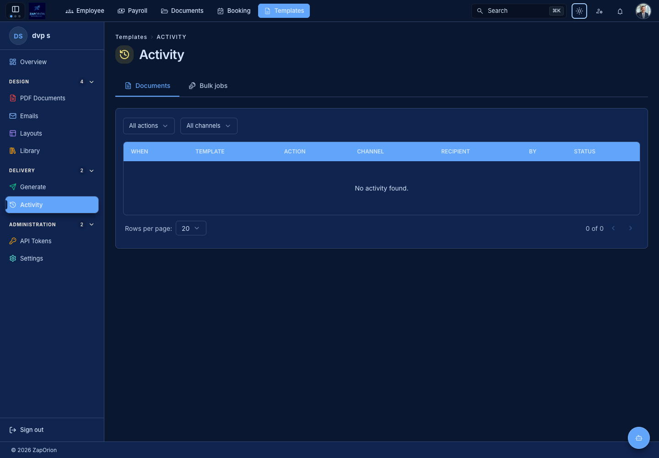Open Library in sidebar

(52, 151)
